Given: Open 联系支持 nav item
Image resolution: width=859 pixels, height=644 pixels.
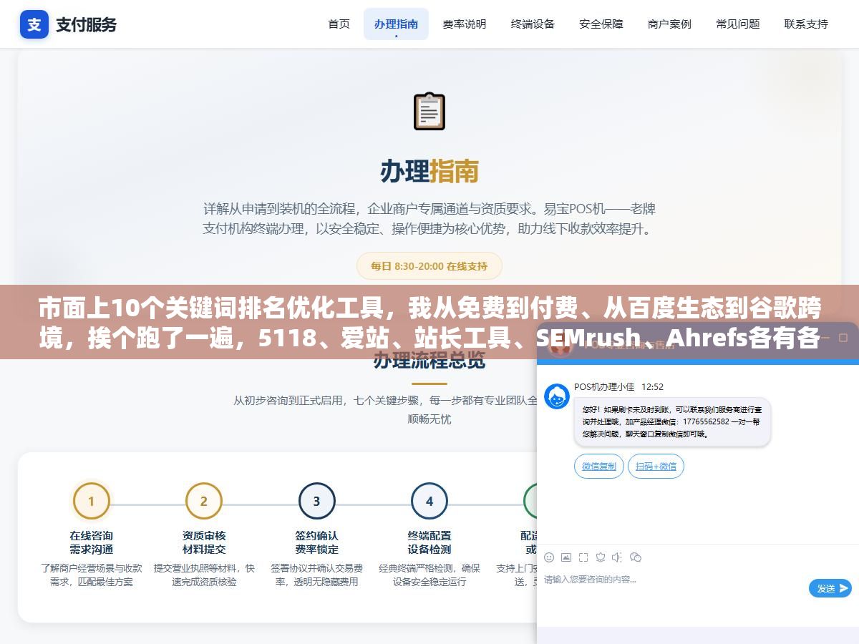Looking at the screenshot, I should coord(806,24).
